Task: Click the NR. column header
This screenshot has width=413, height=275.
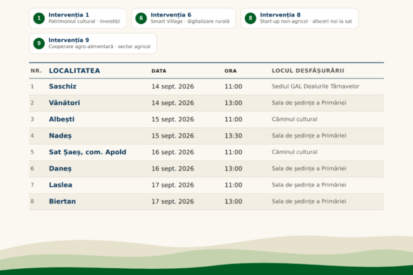Action: pos(36,71)
